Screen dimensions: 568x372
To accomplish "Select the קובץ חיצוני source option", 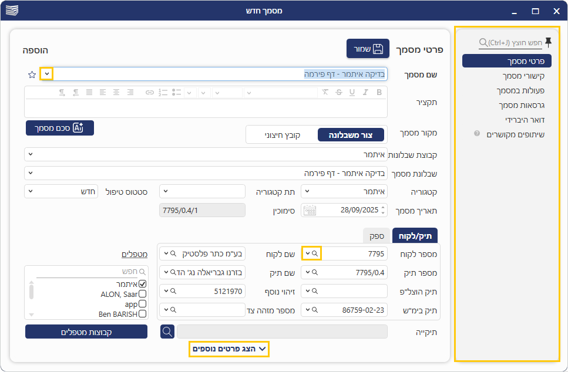I will [281, 134].
